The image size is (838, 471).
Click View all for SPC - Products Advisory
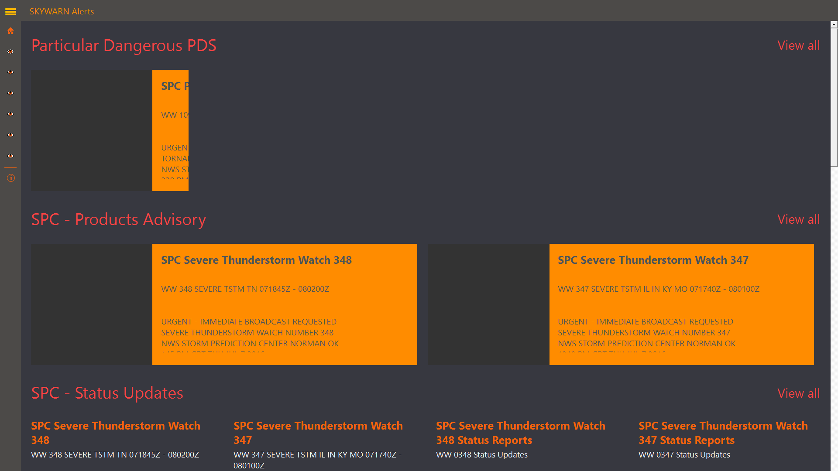point(798,219)
